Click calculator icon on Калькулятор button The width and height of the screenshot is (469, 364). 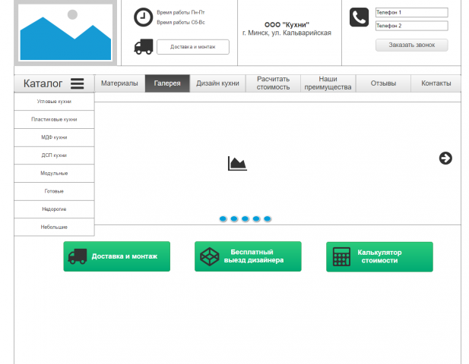(341, 256)
